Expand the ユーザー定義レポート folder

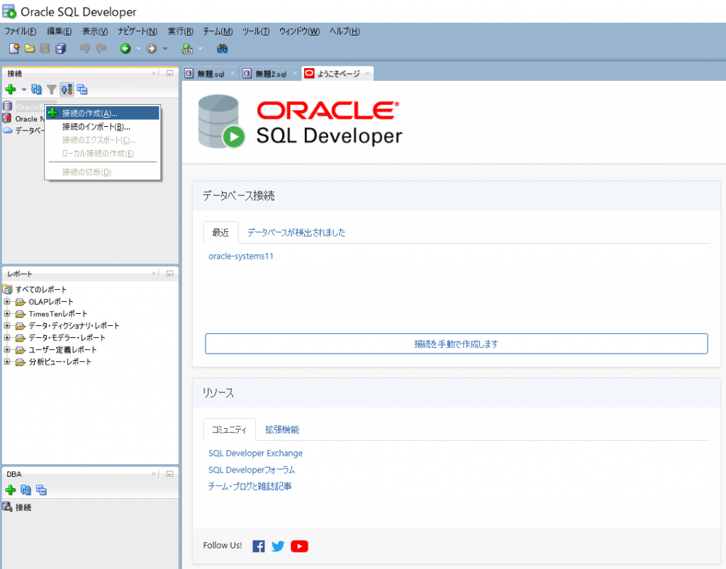[7, 350]
